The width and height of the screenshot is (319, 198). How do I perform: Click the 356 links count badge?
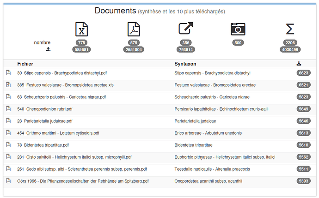click(x=186, y=42)
